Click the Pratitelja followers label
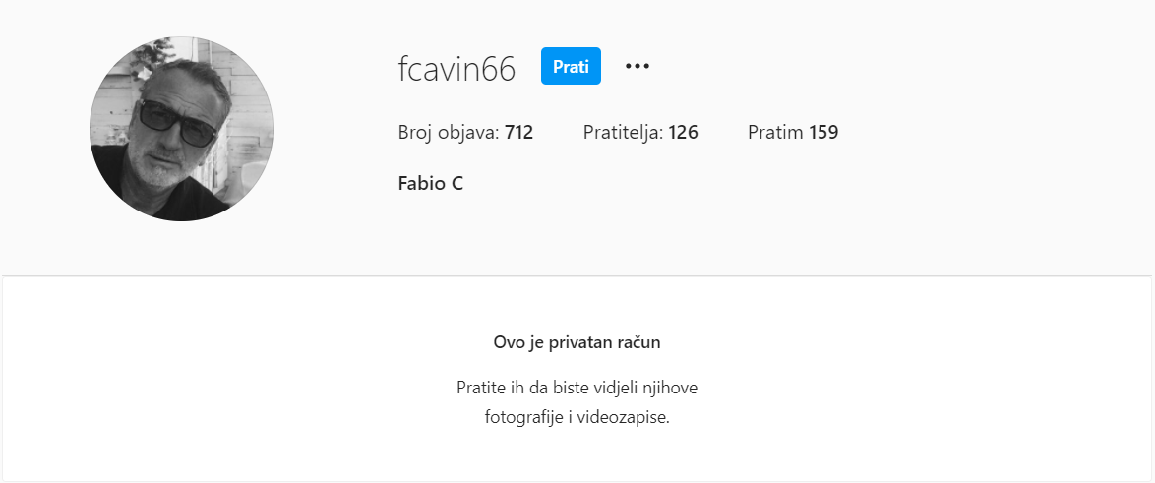Image resolution: width=1155 pixels, height=483 pixels. pyautogui.click(x=623, y=133)
